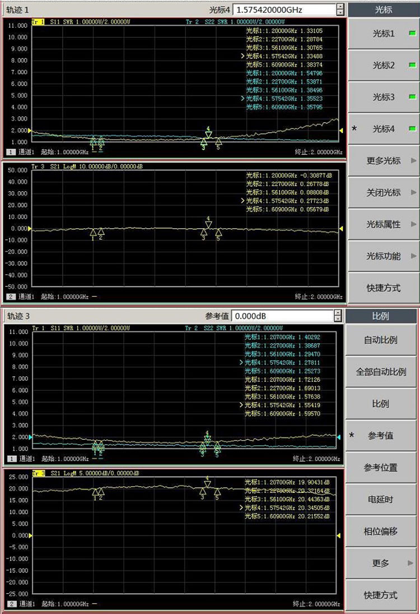Expand the 更多光标 submenu
420x614 pixels.
tap(384, 161)
